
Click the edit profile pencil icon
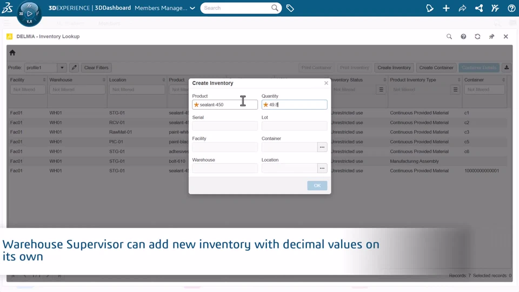pyautogui.click(x=74, y=68)
